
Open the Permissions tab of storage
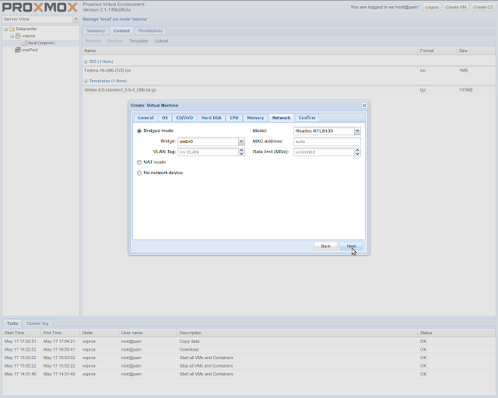click(150, 31)
